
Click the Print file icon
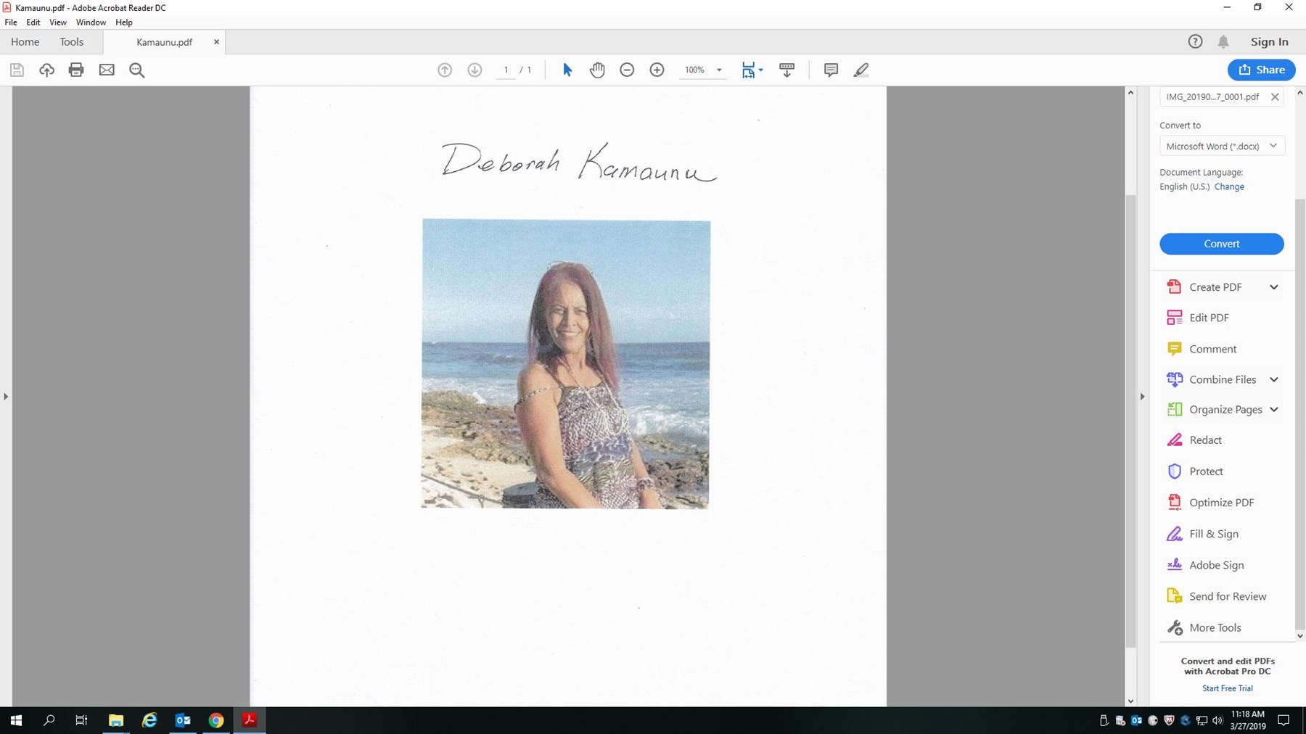coord(76,70)
